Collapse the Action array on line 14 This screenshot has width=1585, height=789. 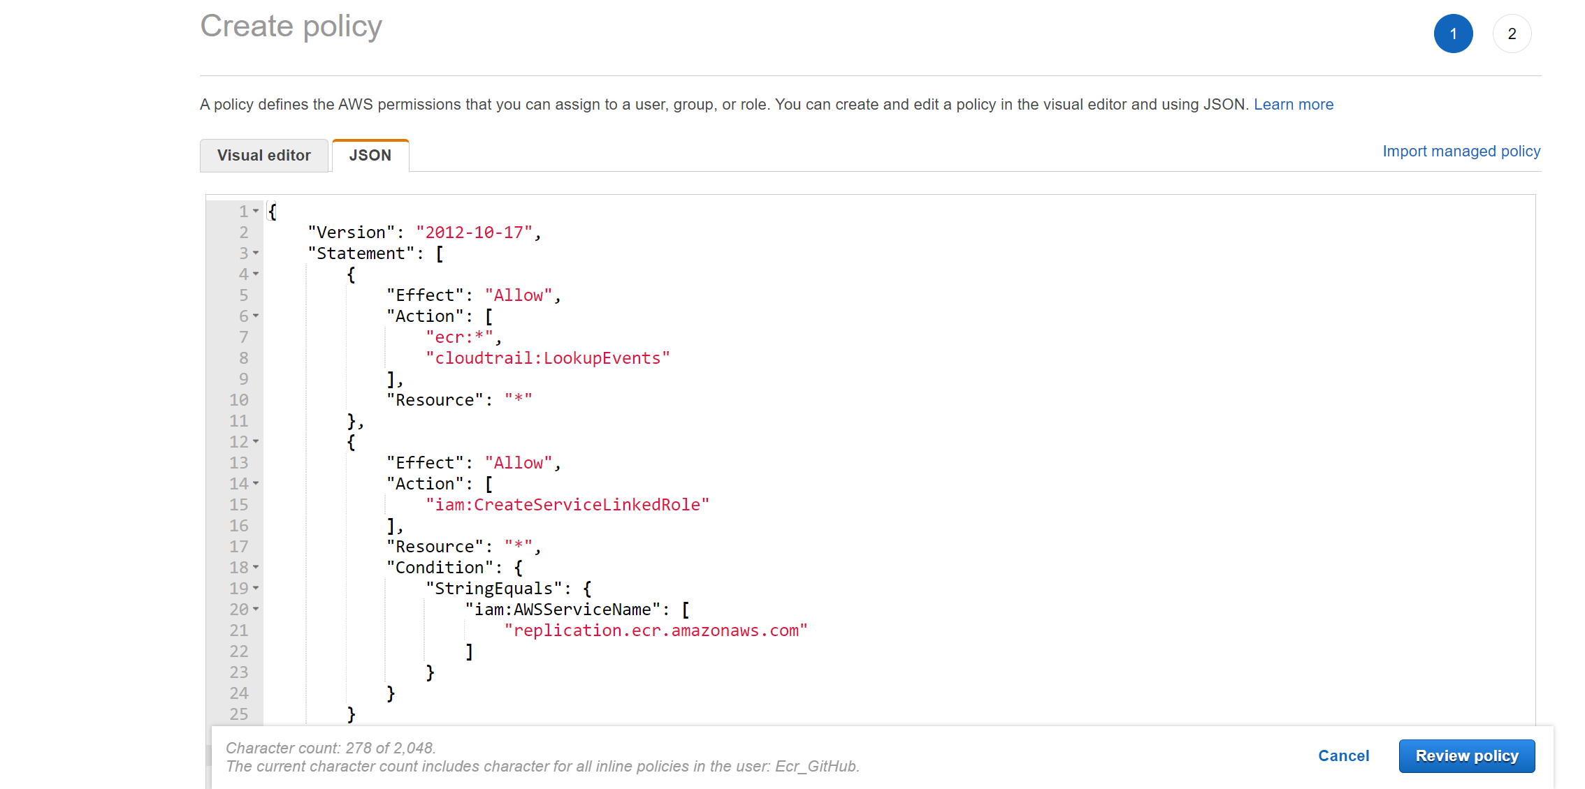(256, 483)
